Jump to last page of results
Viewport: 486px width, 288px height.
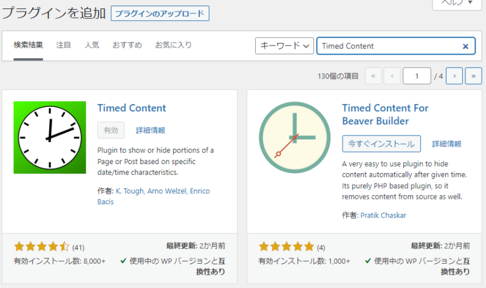click(473, 76)
